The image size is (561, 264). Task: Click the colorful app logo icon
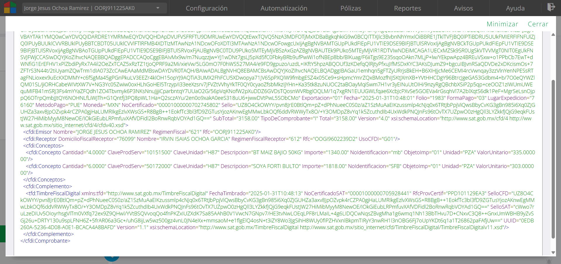(10, 8)
